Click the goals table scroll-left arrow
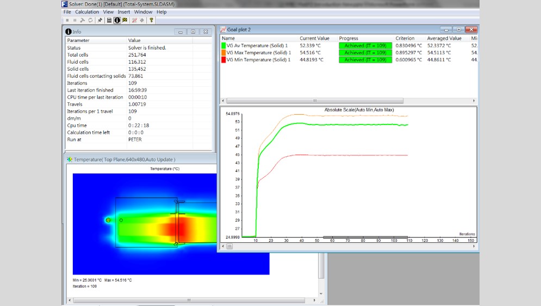This screenshot has height=306, width=541. click(223, 101)
